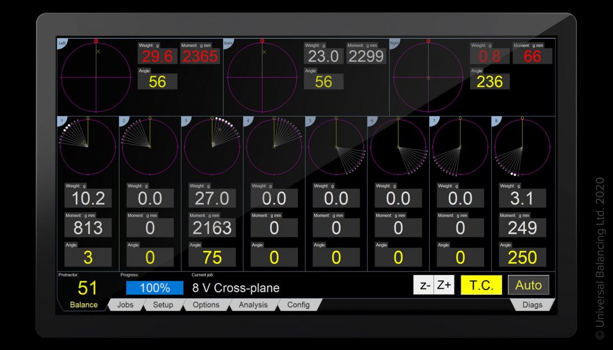Click the Right plane polar plot
This screenshot has width=613, height=350.
coord(428,77)
